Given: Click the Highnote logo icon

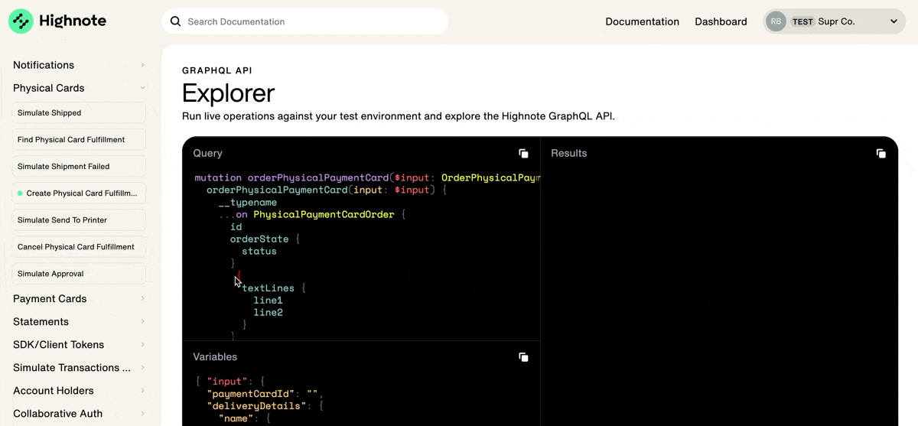Looking at the screenshot, I should tap(21, 21).
